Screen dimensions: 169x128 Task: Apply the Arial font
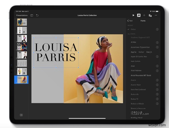point(133,66)
